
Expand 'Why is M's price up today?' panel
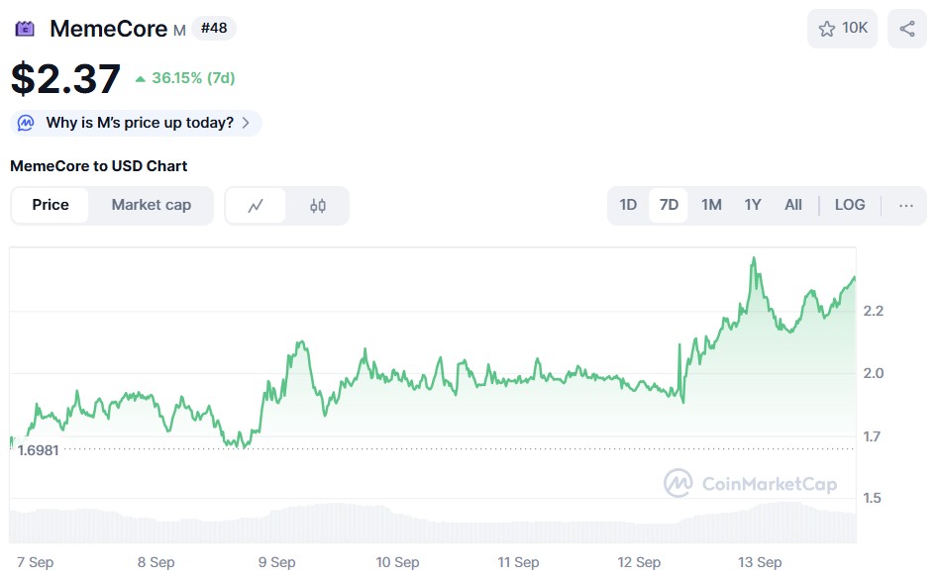coord(248,122)
